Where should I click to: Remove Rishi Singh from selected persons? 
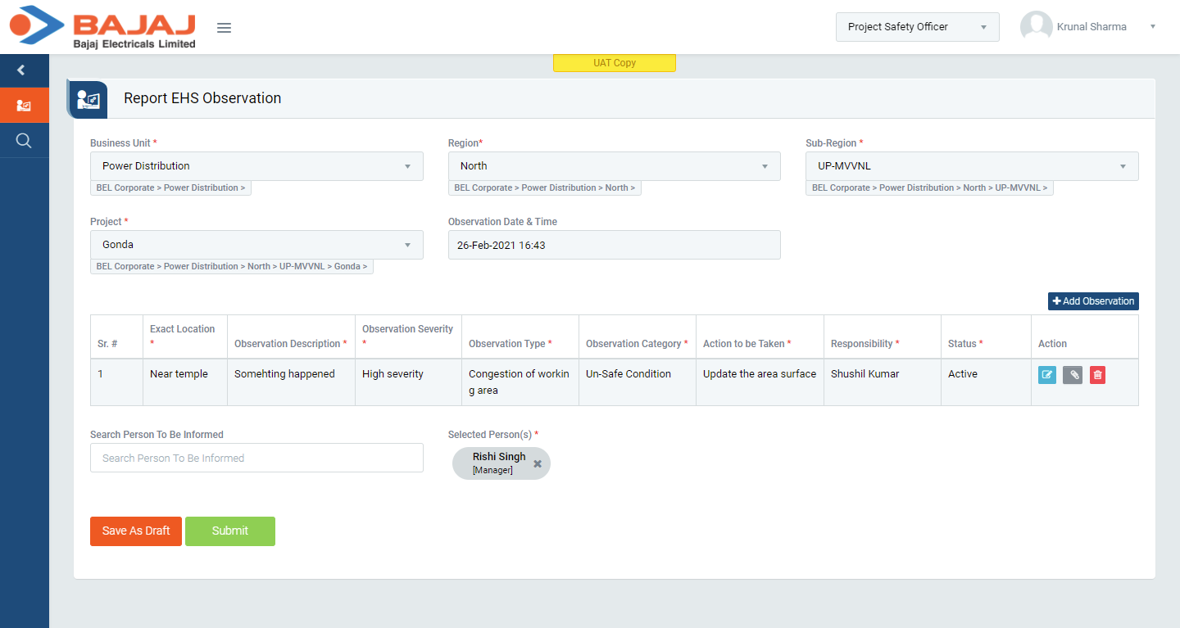[538, 463]
